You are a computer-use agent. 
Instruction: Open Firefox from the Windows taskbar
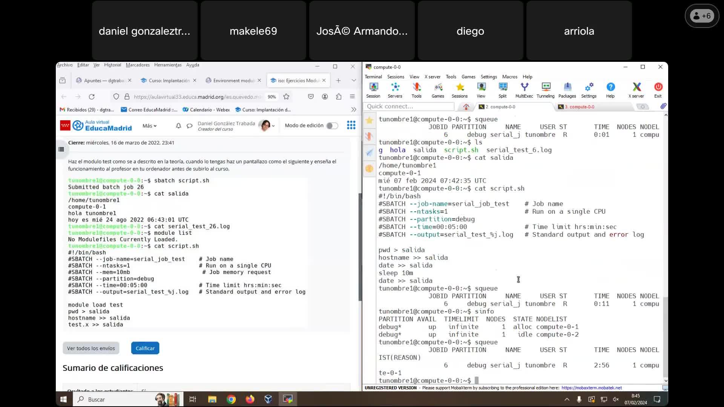(x=250, y=399)
